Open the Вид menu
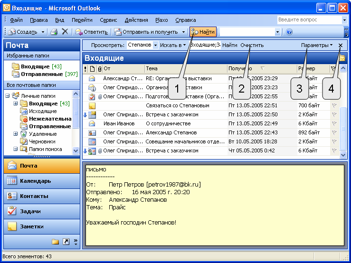Image resolution: width=351 pixels, height=263 pixels. pos(59,20)
